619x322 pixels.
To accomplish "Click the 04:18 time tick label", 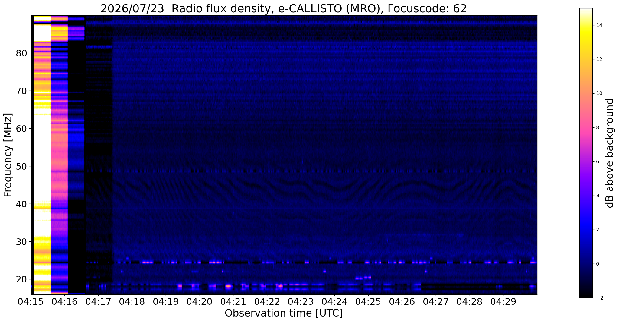I will (x=132, y=302).
